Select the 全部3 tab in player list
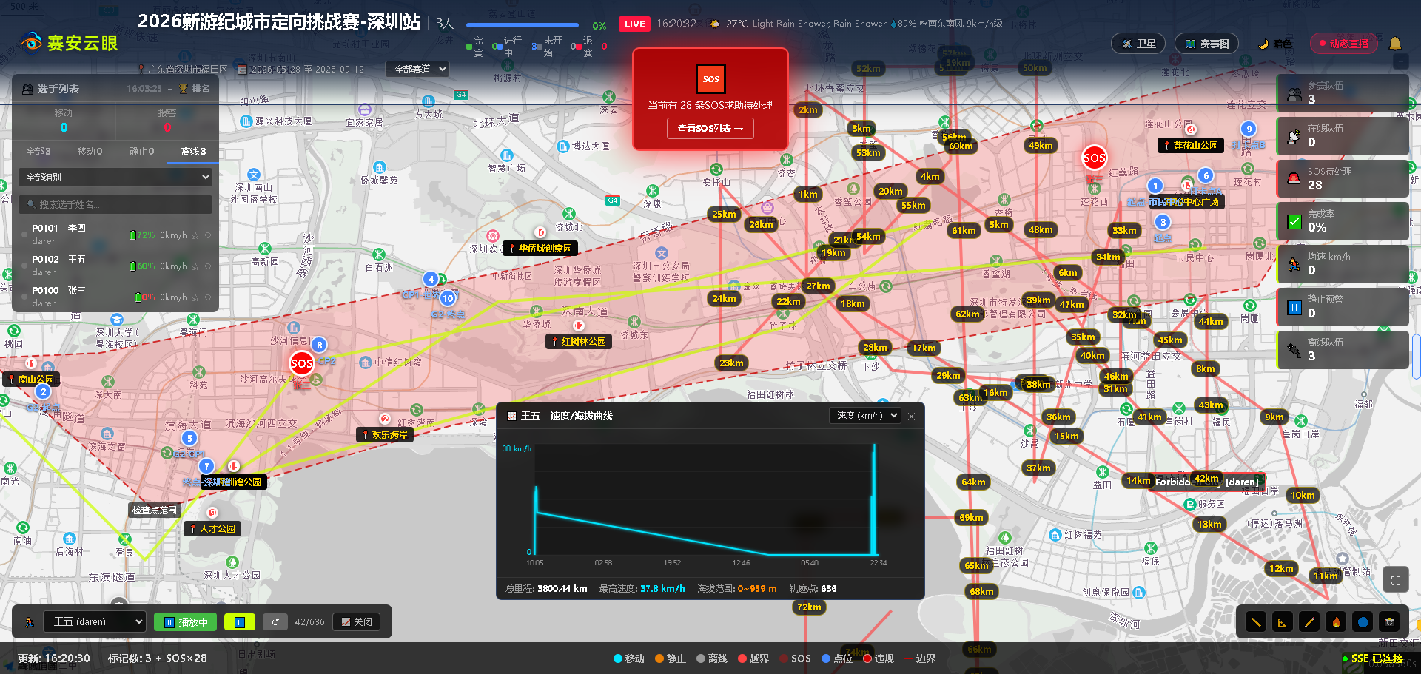The height and width of the screenshot is (674, 1421). coord(38,151)
